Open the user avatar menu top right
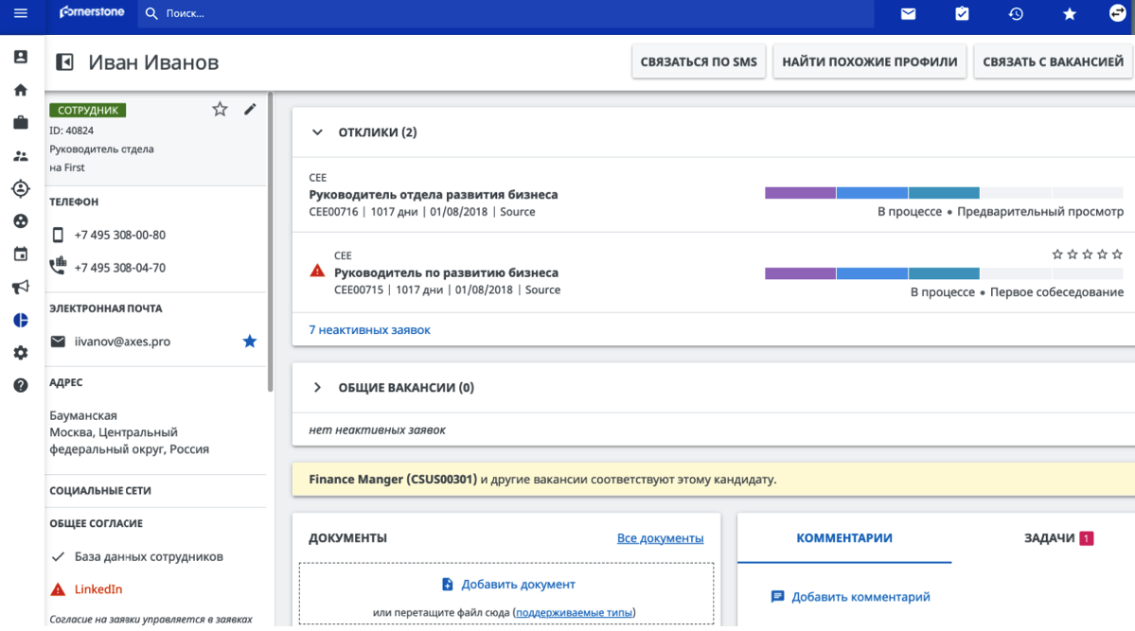 (1117, 13)
